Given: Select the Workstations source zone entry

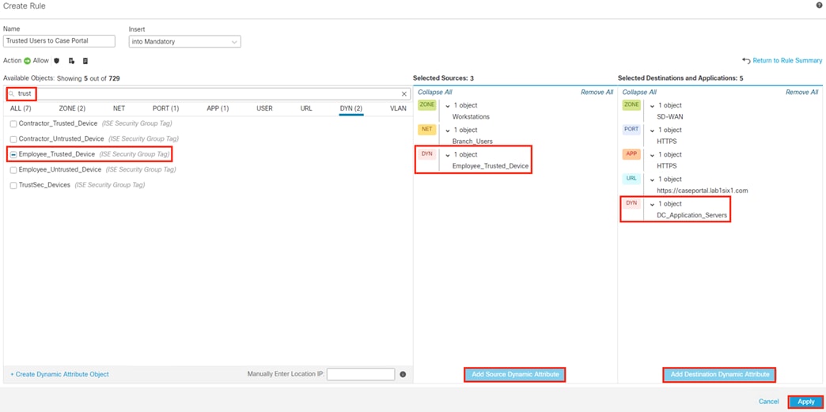Looking at the screenshot, I should [x=471, y=116].
